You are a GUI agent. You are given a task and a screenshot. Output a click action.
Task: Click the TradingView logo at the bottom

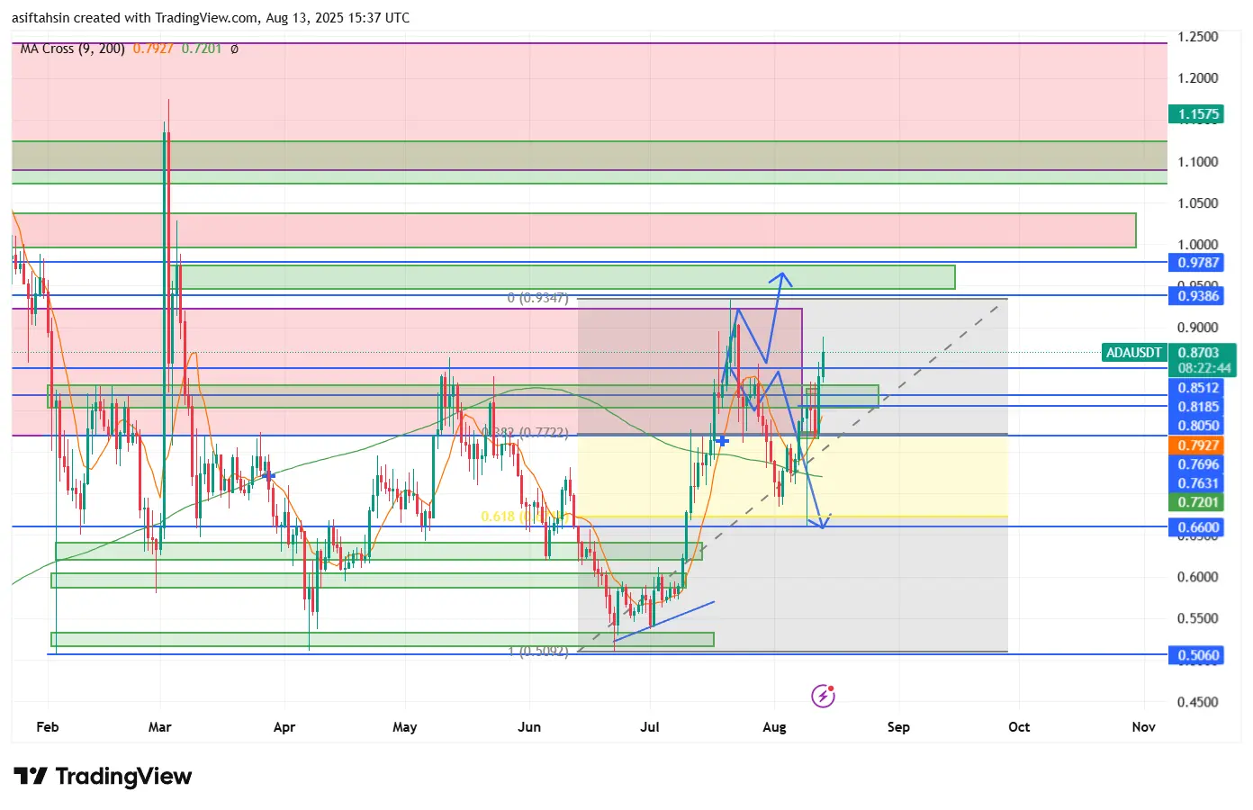(x=103, y=777)
